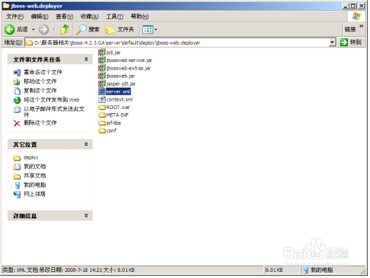This screenshot has height=278, width=370.
Task: Open the Views mode dropdown button
Action: (150, 29)
